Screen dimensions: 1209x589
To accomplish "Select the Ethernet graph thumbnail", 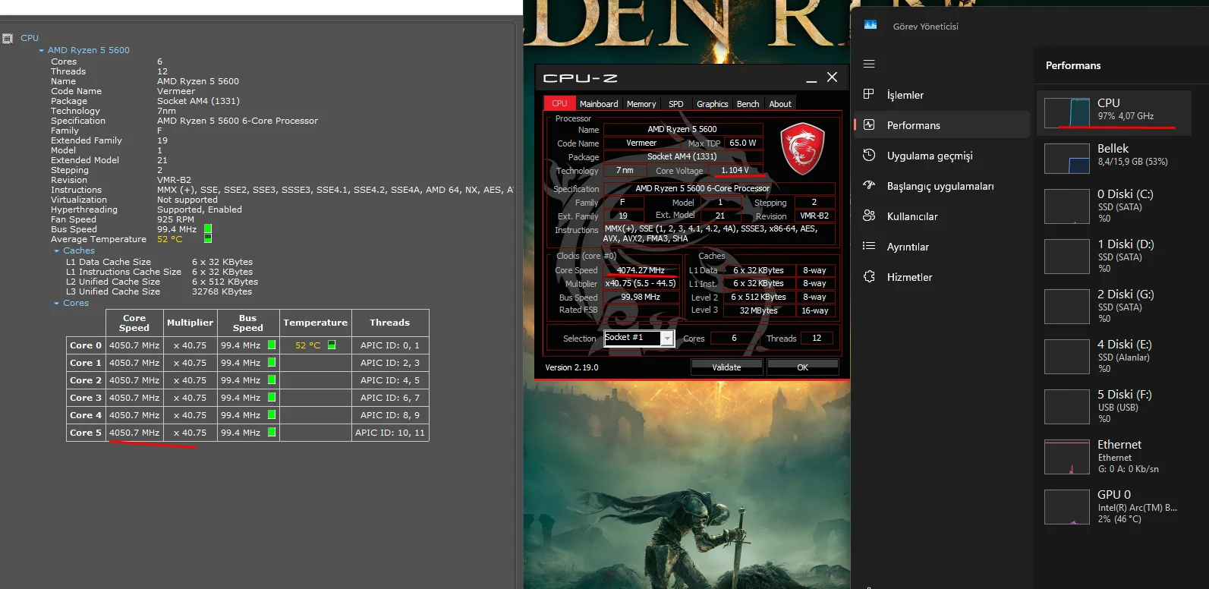I will tap(1067, 457).
